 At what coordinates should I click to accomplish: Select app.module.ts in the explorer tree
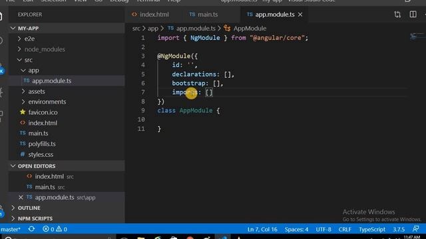click(x=67, y=81)
